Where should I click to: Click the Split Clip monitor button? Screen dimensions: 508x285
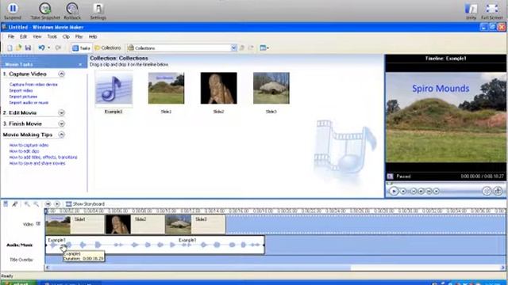click(487, 192)
